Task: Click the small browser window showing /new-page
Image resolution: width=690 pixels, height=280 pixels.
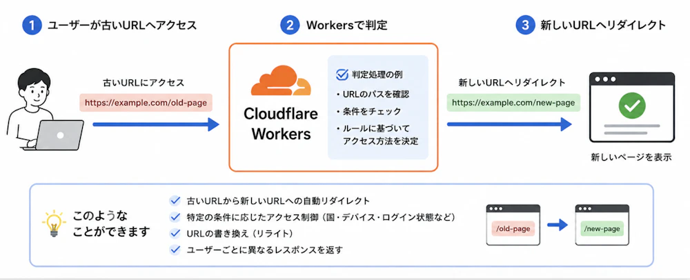Action: click(x=602, y=225)
